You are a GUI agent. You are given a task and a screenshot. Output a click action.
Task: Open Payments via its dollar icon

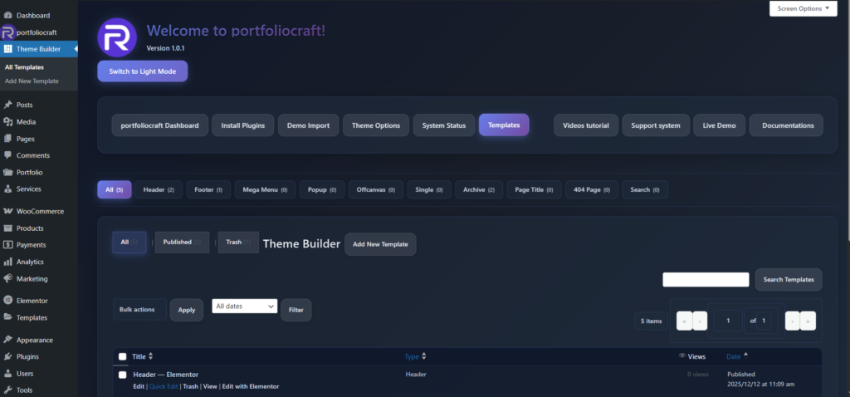pyautogui.click(x=7, y=245)
